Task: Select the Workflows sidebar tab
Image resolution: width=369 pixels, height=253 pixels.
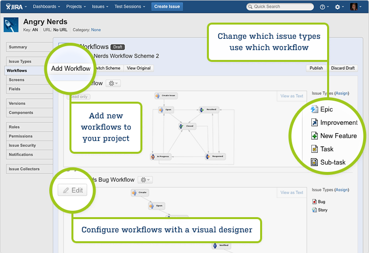Action: click(26, 70)
